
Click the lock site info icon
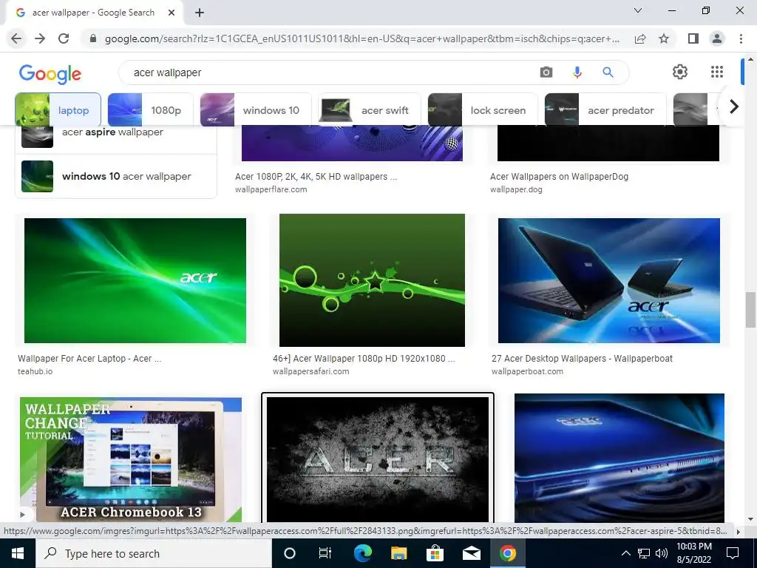click(x=93, y=38)
